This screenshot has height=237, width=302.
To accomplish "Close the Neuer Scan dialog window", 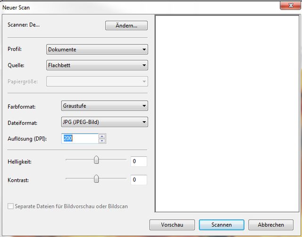I will (x=291, y=5).
